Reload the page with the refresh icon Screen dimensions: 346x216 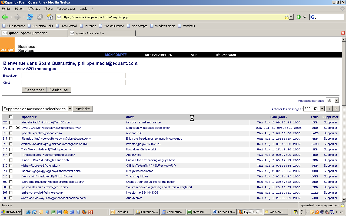[30, 17]
